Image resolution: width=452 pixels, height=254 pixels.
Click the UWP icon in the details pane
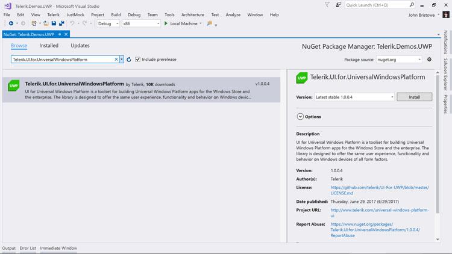[x=302, y=78]
